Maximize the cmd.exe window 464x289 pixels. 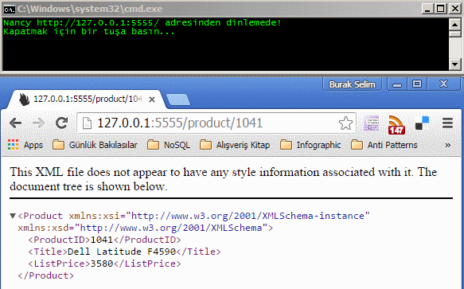click(x=441, y=9)
